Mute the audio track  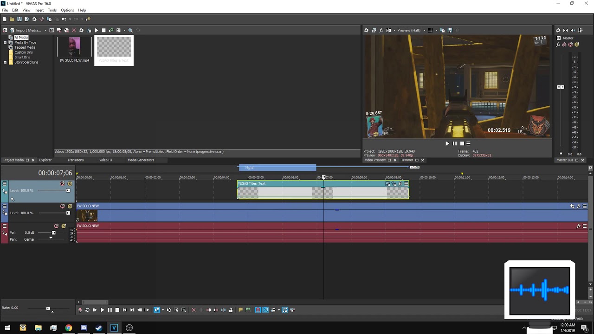(57, 226)
